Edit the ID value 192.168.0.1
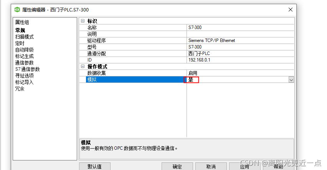 coord(240,60)
